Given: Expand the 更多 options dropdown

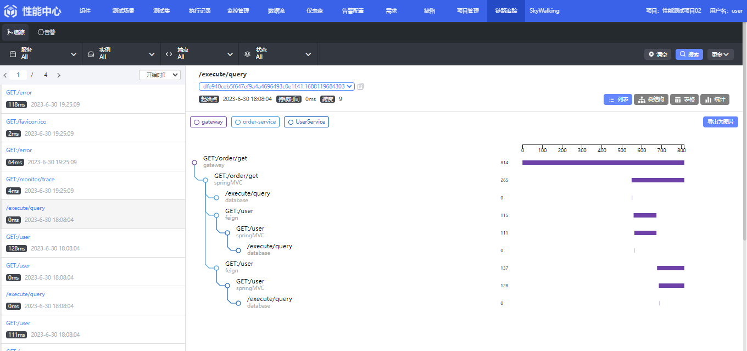Looking at the screenshot, I should (x=720, y=54).
